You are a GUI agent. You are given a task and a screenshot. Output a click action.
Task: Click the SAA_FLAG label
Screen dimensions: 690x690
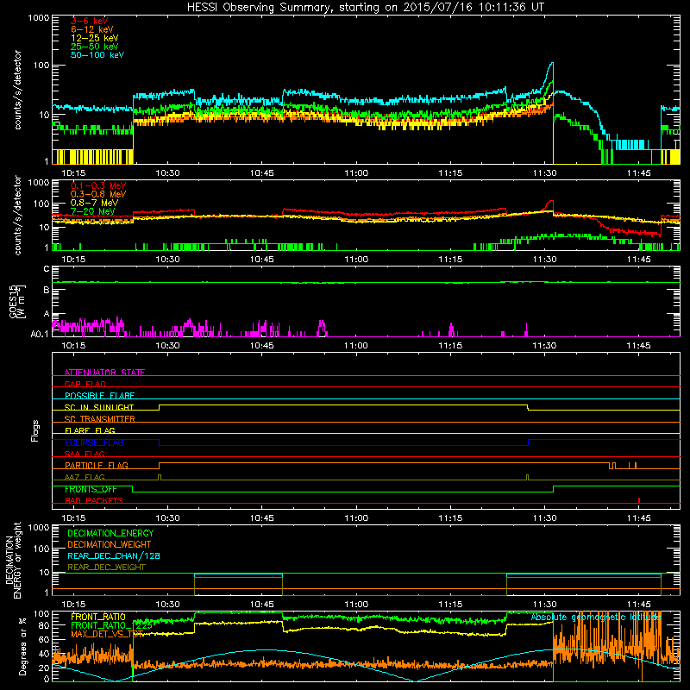[85, 455]
